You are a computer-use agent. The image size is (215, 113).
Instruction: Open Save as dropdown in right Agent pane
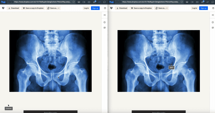[x=161, y=8]
